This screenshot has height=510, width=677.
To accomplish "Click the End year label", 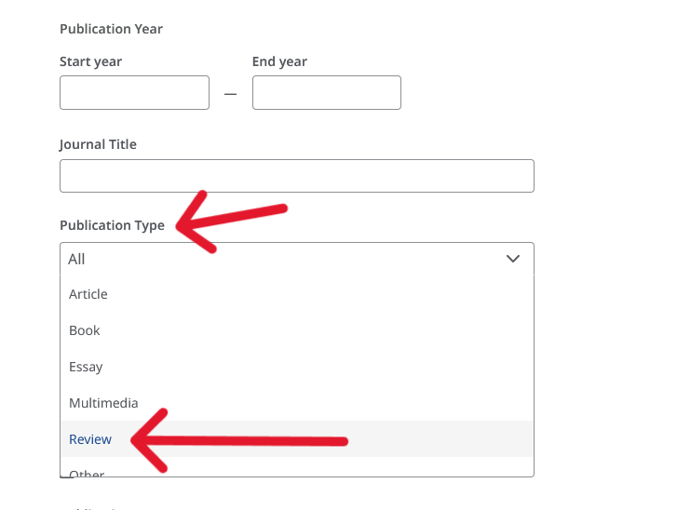I will [x=279, y=61].
